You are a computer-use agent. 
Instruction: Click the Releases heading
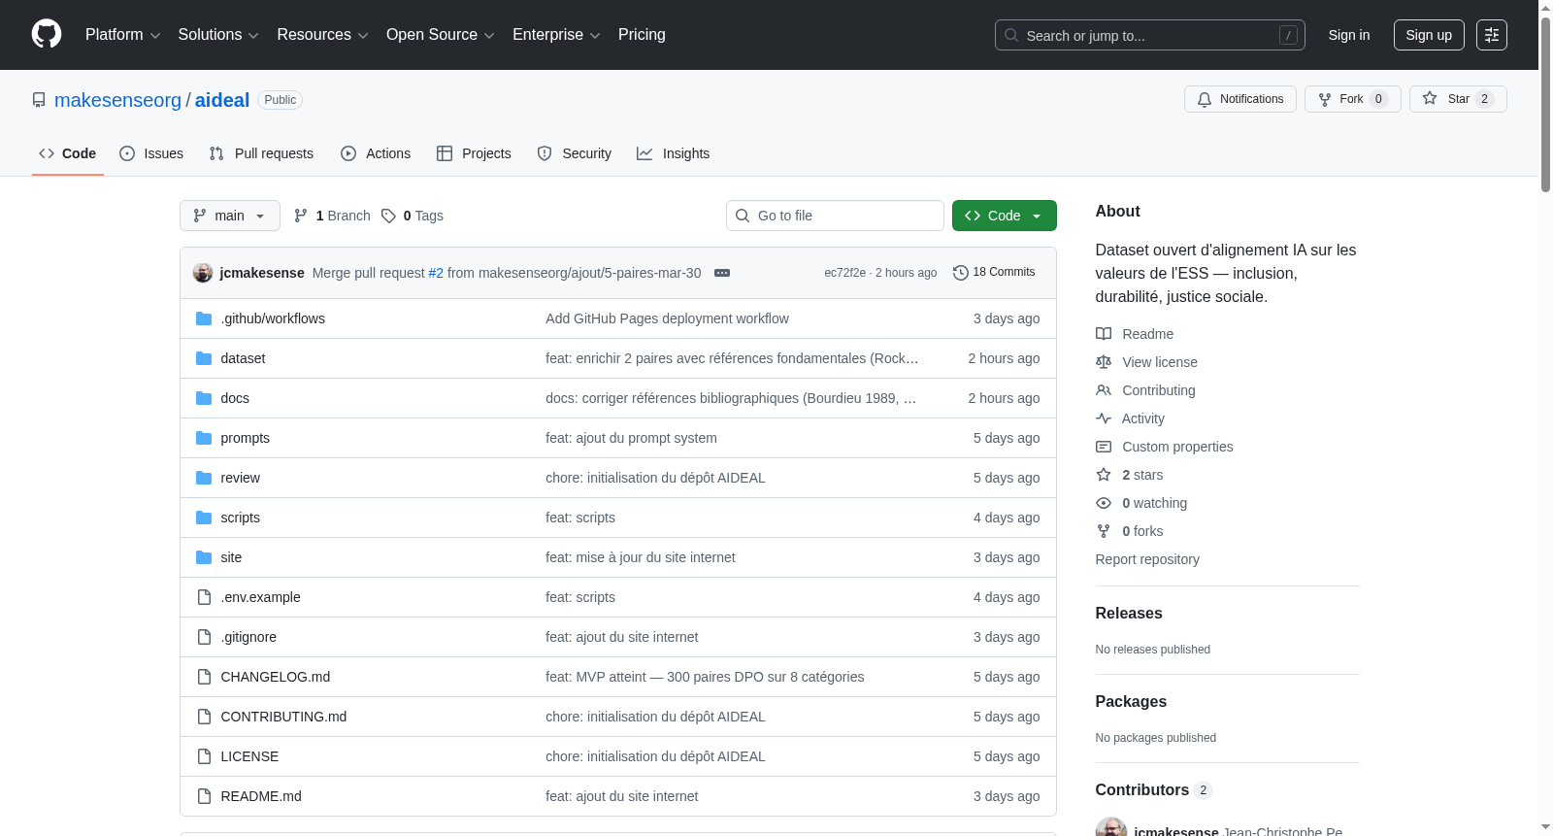coord(1129,614)
